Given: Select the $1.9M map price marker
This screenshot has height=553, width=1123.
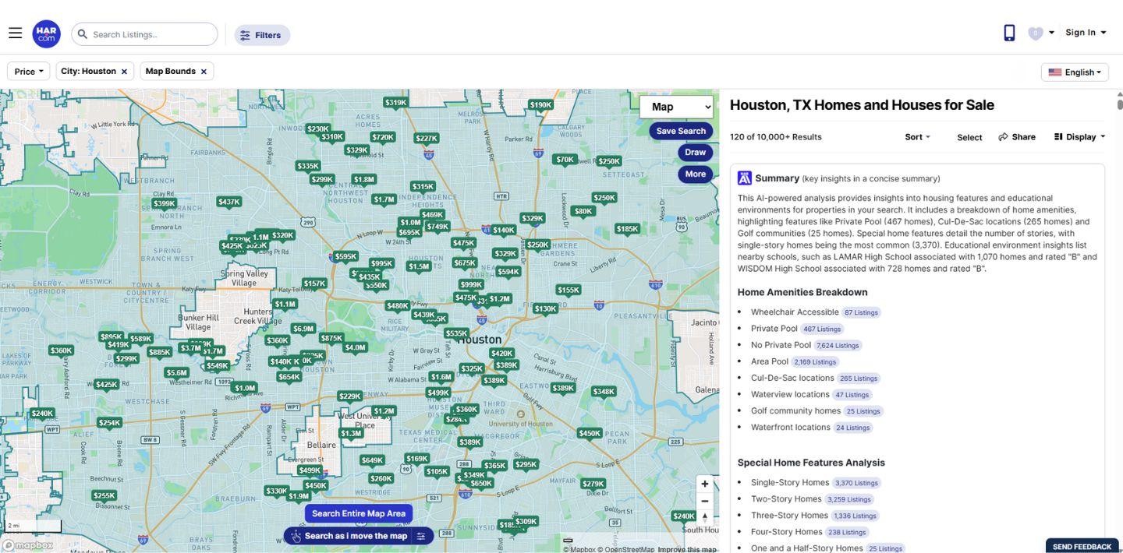Looking at the screenshot, I should (x=299, y=496).
